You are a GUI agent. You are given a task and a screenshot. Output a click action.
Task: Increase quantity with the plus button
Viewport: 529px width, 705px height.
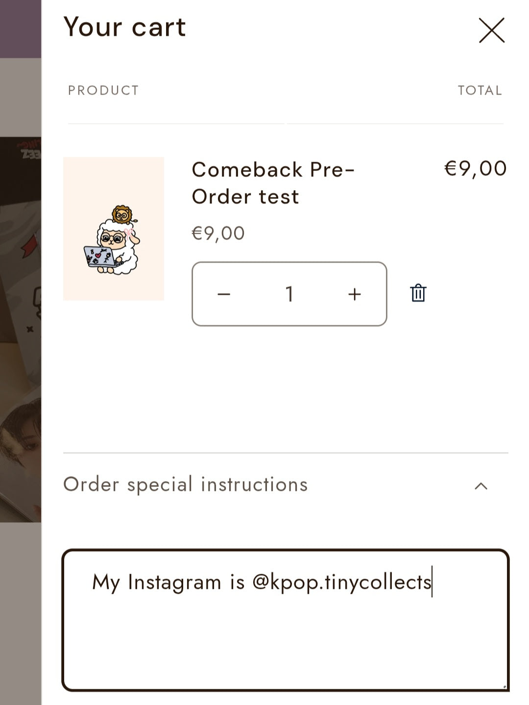pyautogui.click(x=354, y=294)
